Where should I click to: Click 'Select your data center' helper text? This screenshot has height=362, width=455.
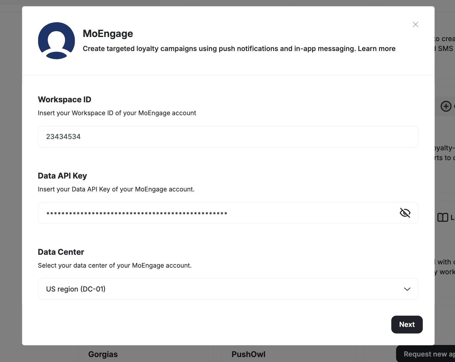point(115,265)
